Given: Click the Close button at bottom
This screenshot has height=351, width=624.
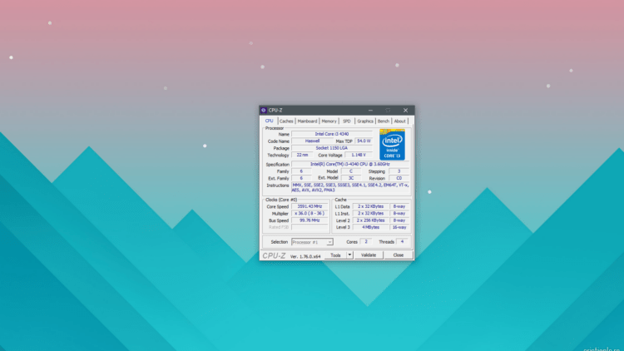Looking at the screenshot, I should 398,255.
